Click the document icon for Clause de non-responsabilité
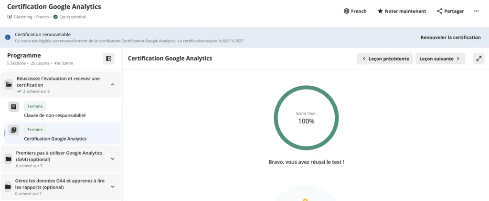The width and height of the screenshot is (489, 201). (x=13, y=107)
